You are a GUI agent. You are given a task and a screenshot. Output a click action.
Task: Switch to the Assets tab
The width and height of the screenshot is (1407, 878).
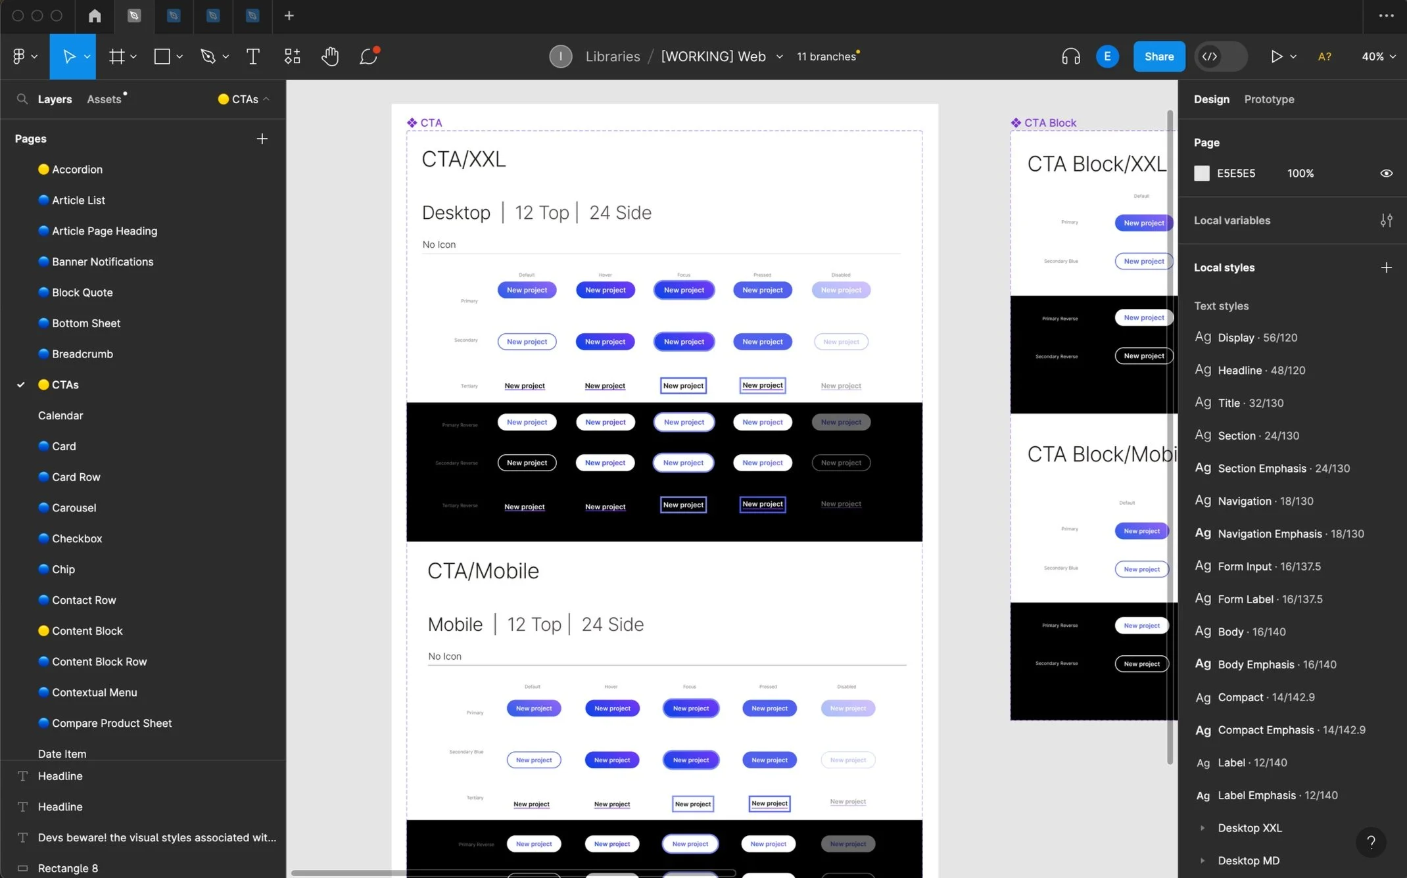pyautogui.click(x=104, y=99)
